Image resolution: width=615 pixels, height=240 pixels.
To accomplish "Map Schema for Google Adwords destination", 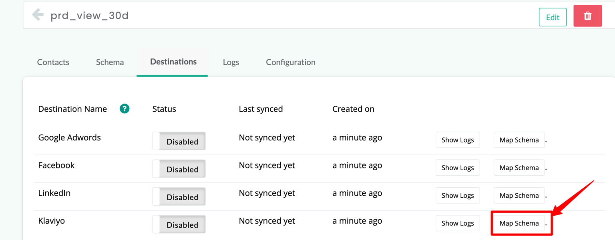I will 519,140.
